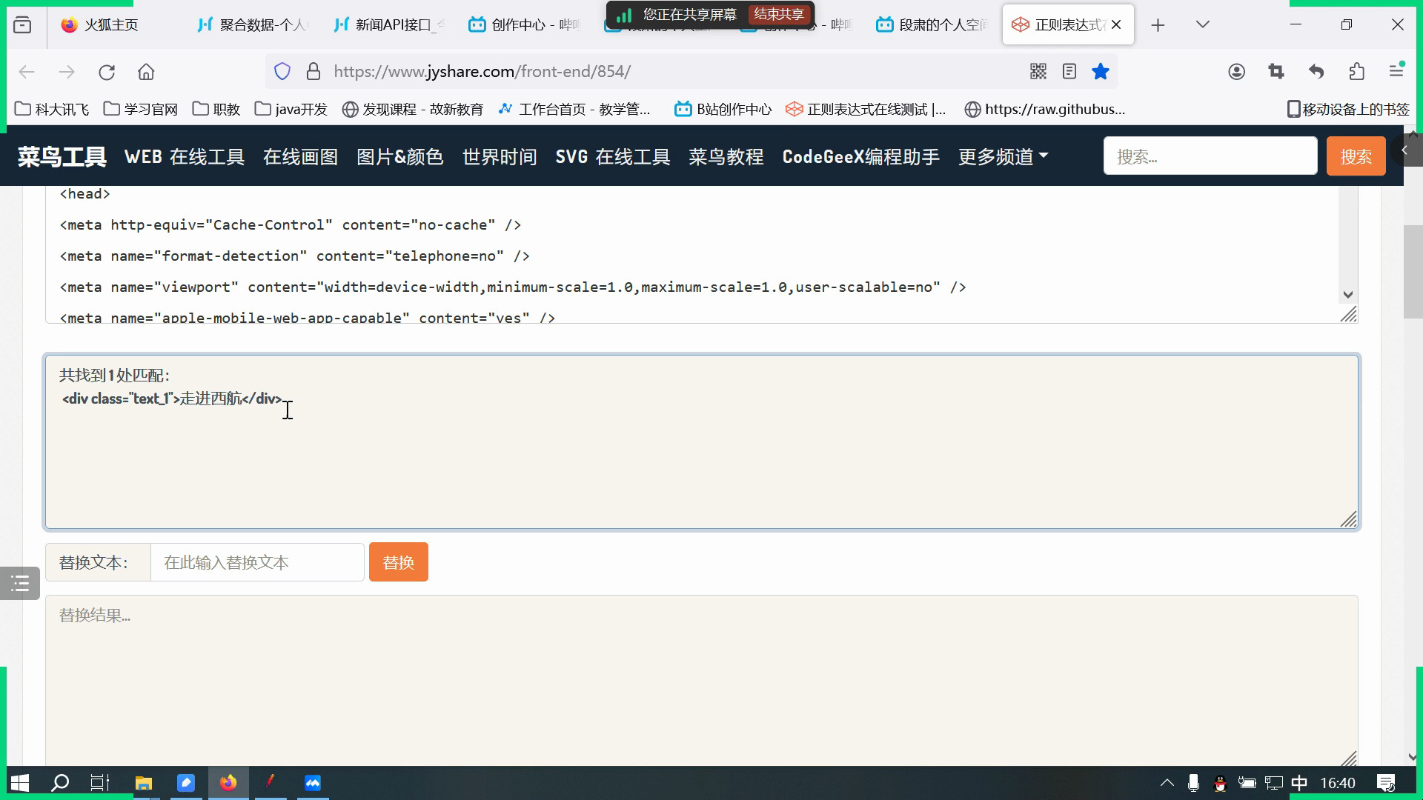Go forward with the forward arrow
Viewport: 1423px width, 800px height.
tap(67, 72)
